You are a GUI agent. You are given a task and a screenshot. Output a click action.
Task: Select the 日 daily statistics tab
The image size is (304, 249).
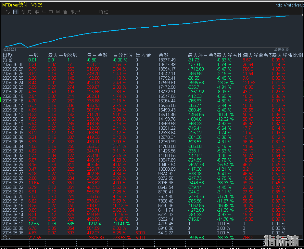click(x=15, y=12)
